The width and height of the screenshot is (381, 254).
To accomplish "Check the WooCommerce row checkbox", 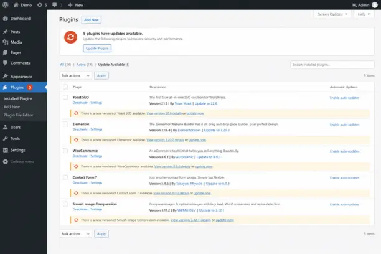I will [65, 151].
